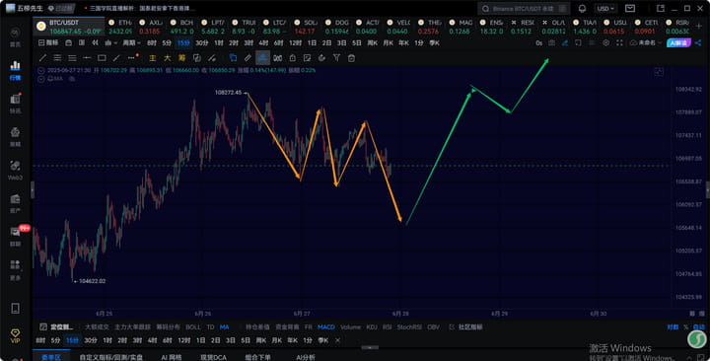Viewport: 710px width, 361px height.
Task: Select the rectangle drawing tool
Action: pos(102,58)
